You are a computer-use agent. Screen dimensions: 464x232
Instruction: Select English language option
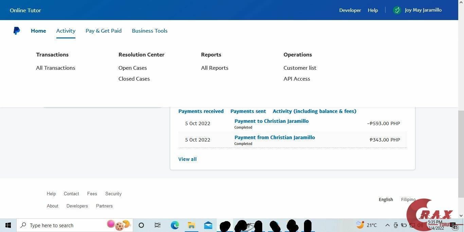click(x=386, y=199)
